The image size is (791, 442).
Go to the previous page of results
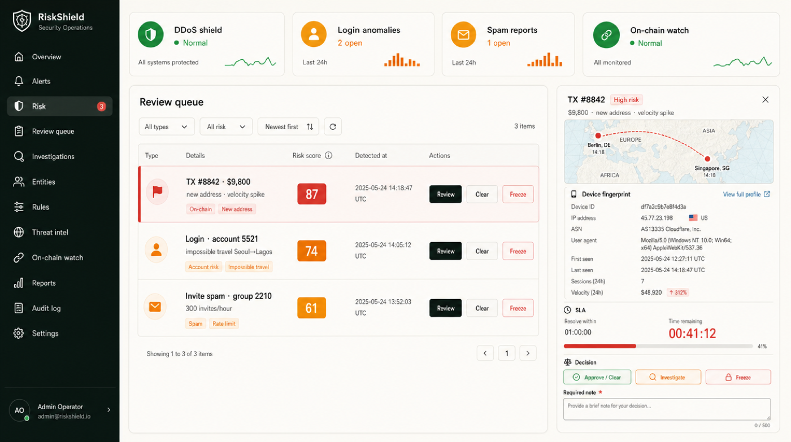pos(485,353)
